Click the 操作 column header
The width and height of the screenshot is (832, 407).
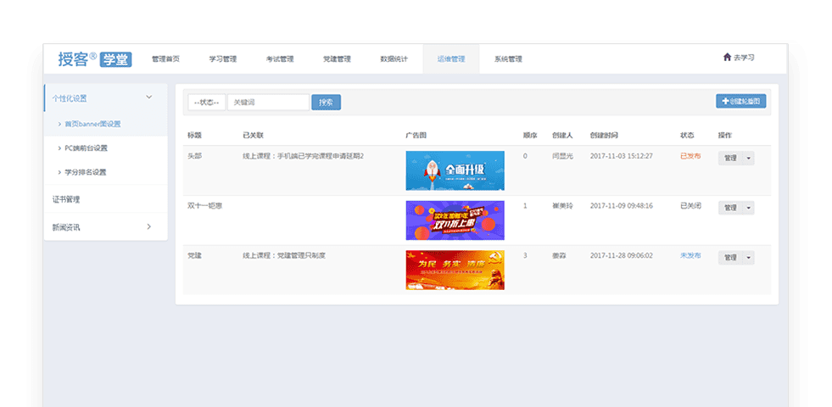pyautogui.click(x=725, y=136)
